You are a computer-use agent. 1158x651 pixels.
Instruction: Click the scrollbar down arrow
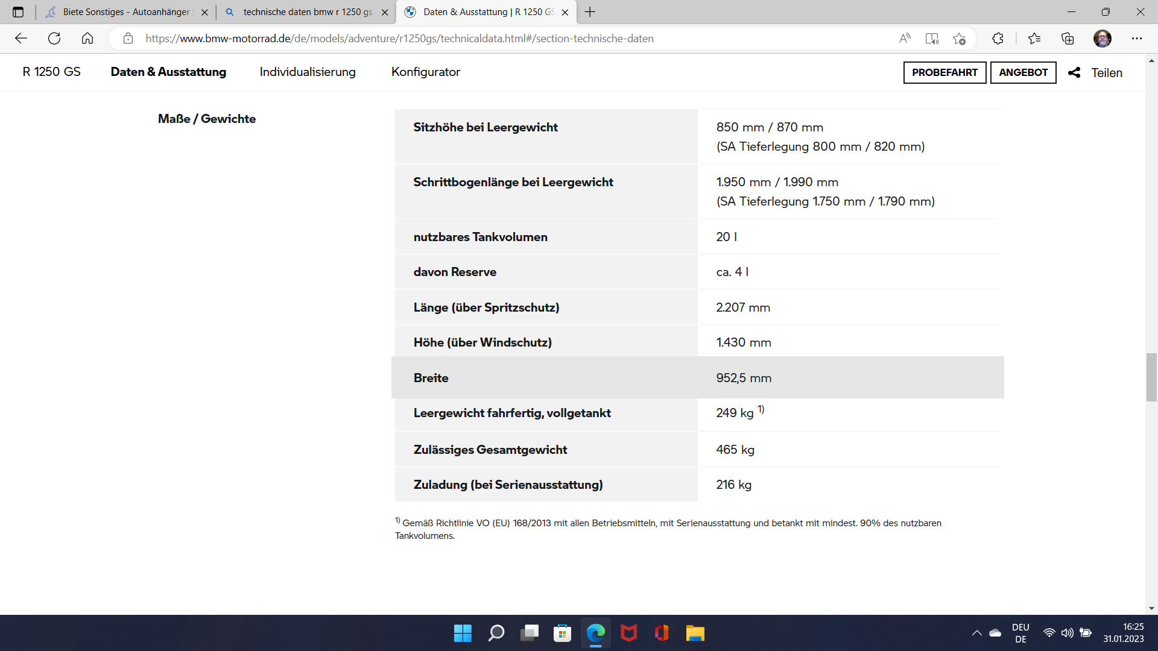(1151, 609)
